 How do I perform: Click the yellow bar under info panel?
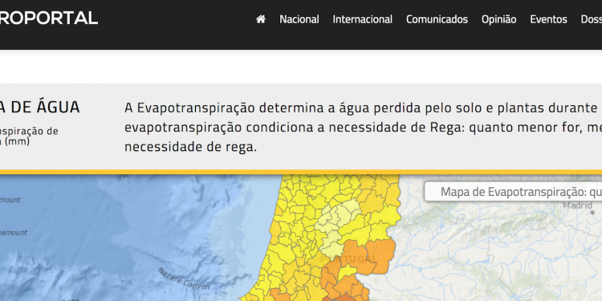301,173
